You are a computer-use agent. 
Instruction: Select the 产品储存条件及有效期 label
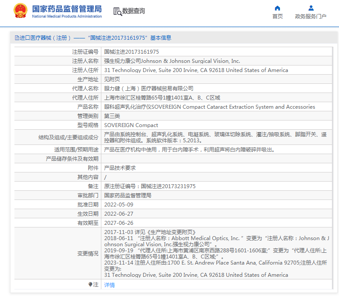[72, 159]
